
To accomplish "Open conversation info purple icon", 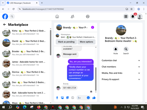I will coord(93,27).
